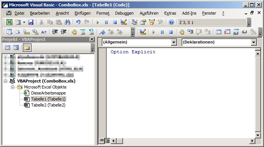Open the Datei menu
Screen dimensions: 264x147
click(x=19, y=13)
